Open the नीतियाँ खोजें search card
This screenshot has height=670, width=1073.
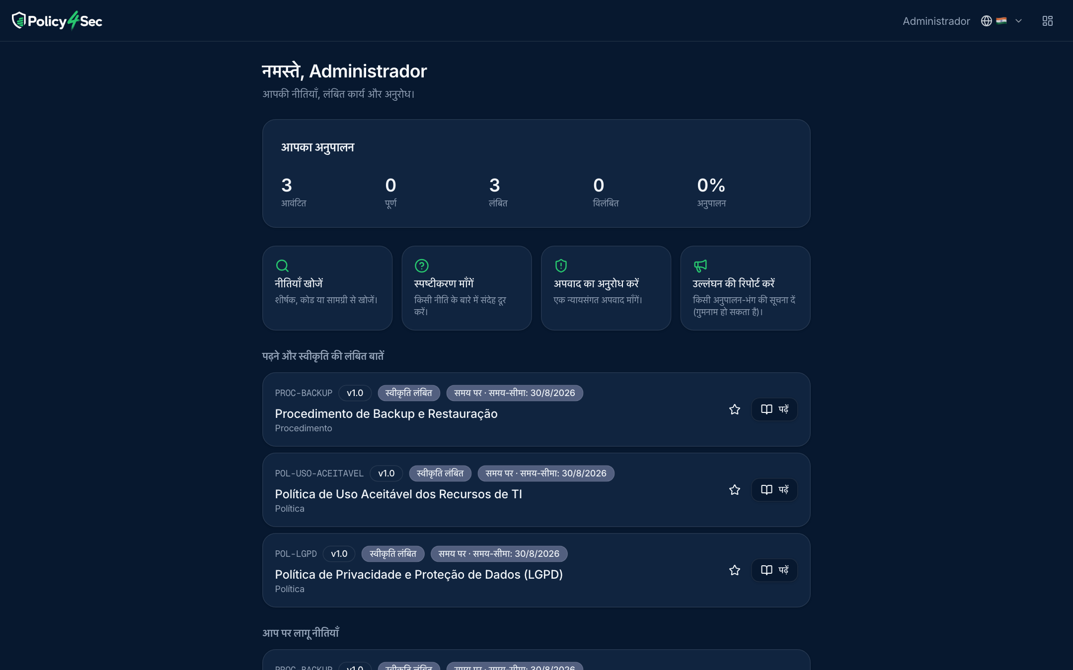[327, 288]
